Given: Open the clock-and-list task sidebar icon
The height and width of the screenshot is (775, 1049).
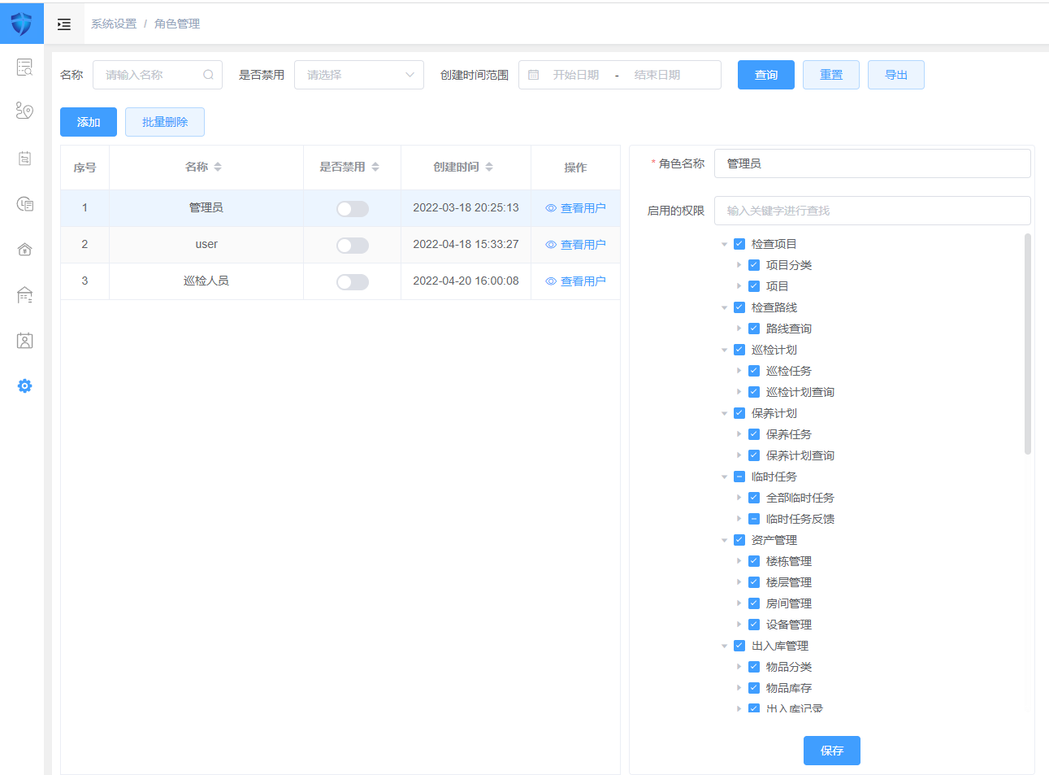Looking at the screenshot, I should 24,203.
